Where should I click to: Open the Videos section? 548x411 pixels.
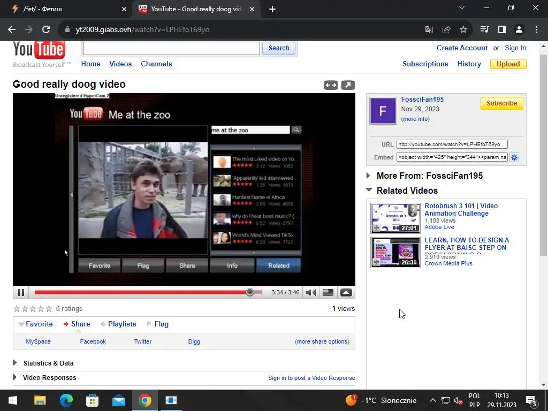point(120,64)
